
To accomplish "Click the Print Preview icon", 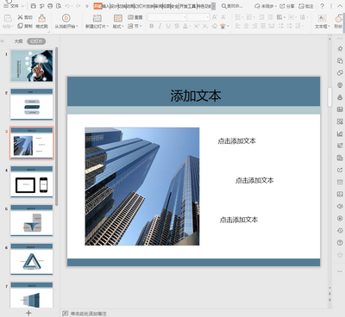I will pos(59,6).
